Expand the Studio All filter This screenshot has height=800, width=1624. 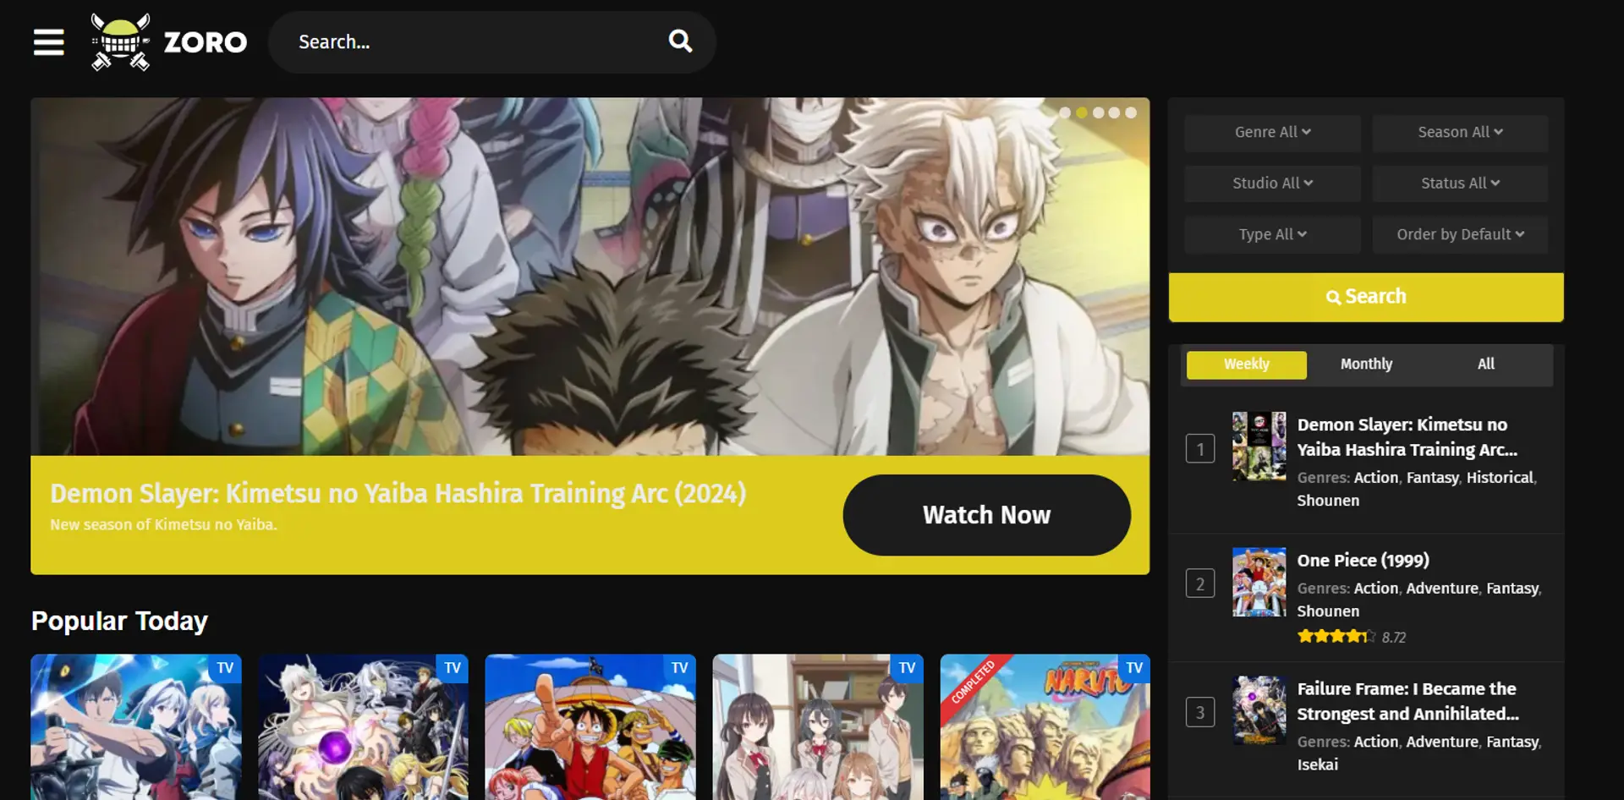pyautogui.click(x=1272, y=184)
